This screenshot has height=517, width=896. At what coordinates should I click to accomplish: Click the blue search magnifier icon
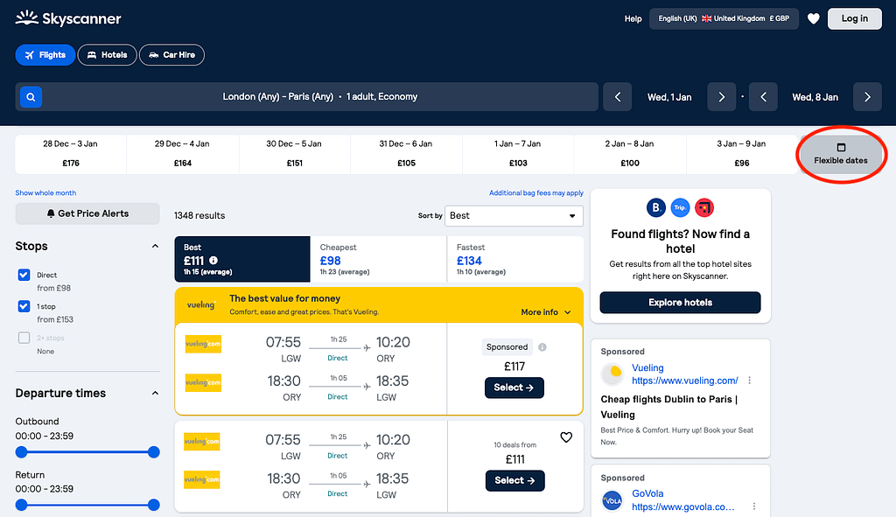[x=31, y=97]
